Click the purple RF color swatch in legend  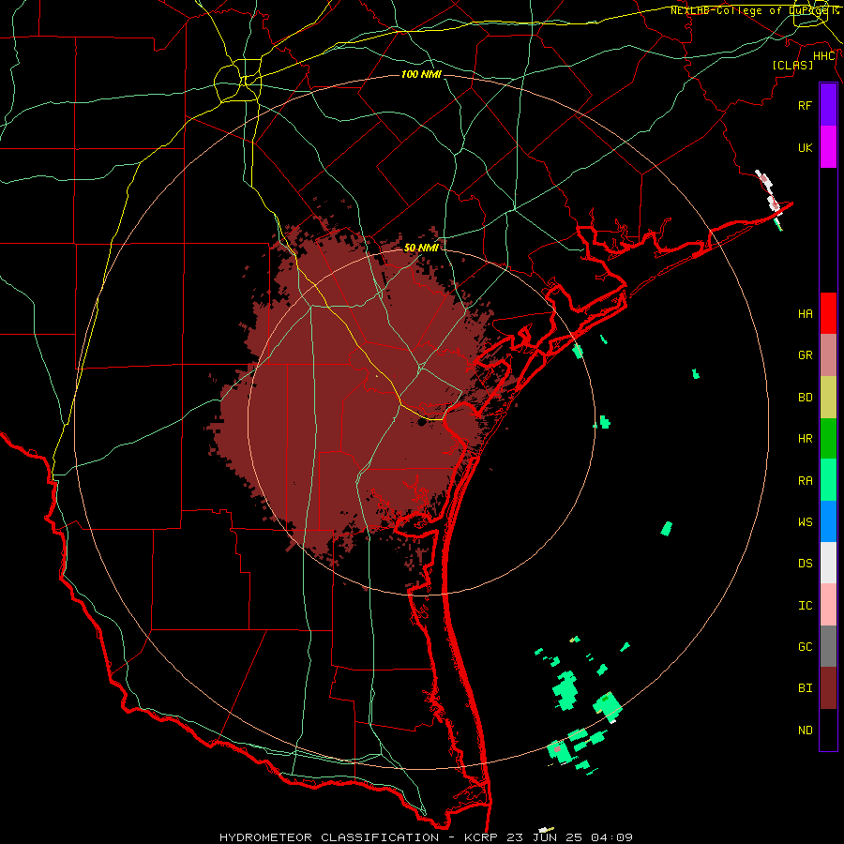828,105
